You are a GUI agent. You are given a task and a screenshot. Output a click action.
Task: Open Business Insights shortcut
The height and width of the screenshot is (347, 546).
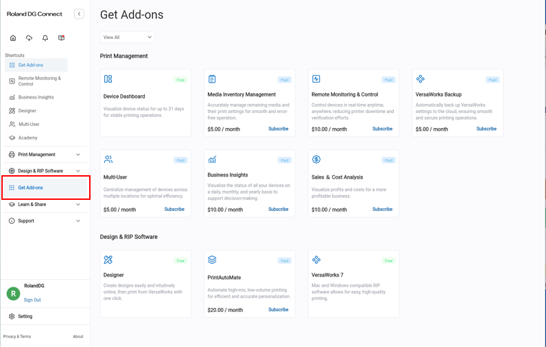click(36, 97)
